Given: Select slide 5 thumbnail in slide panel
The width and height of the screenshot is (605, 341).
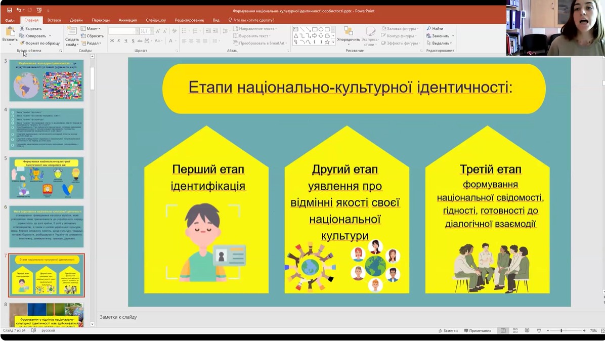Looking at the screenshot, I should pyautogui.click(x=47, y=178).
